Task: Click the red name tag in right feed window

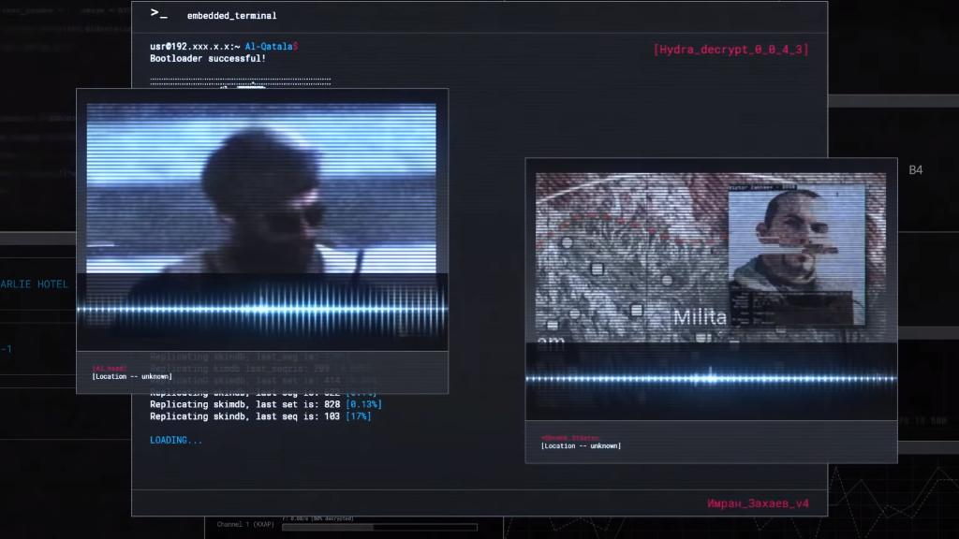Action: click(570, 438)
